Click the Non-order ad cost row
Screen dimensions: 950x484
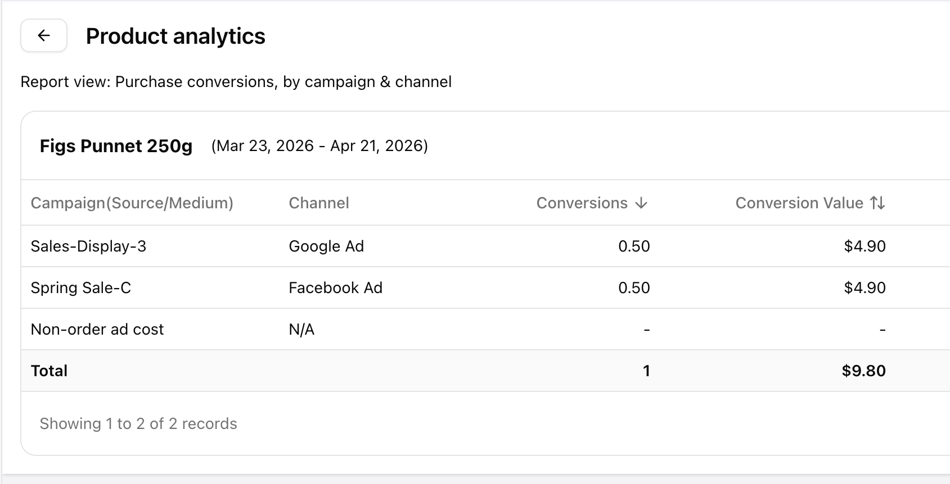97,329
